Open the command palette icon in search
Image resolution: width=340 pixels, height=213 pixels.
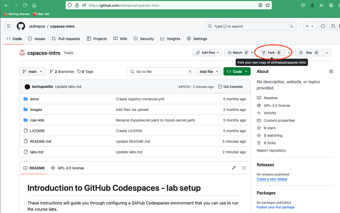click(292, 26)
